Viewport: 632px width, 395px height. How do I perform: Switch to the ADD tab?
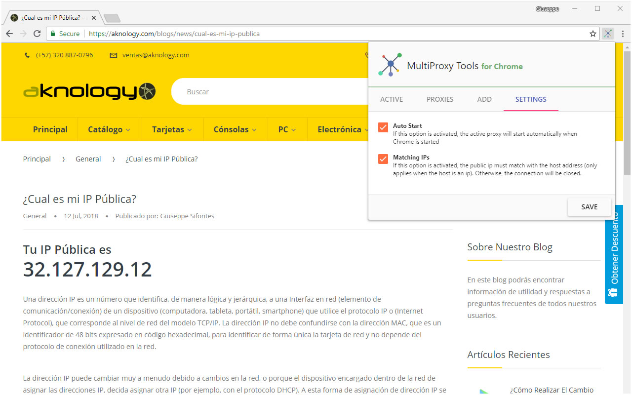[x=484, y=99]
